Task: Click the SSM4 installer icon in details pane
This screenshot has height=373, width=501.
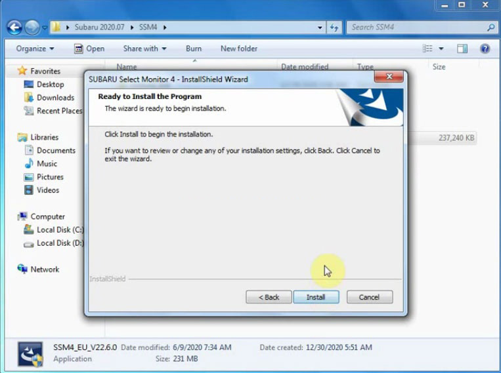Action: point(30,354)
